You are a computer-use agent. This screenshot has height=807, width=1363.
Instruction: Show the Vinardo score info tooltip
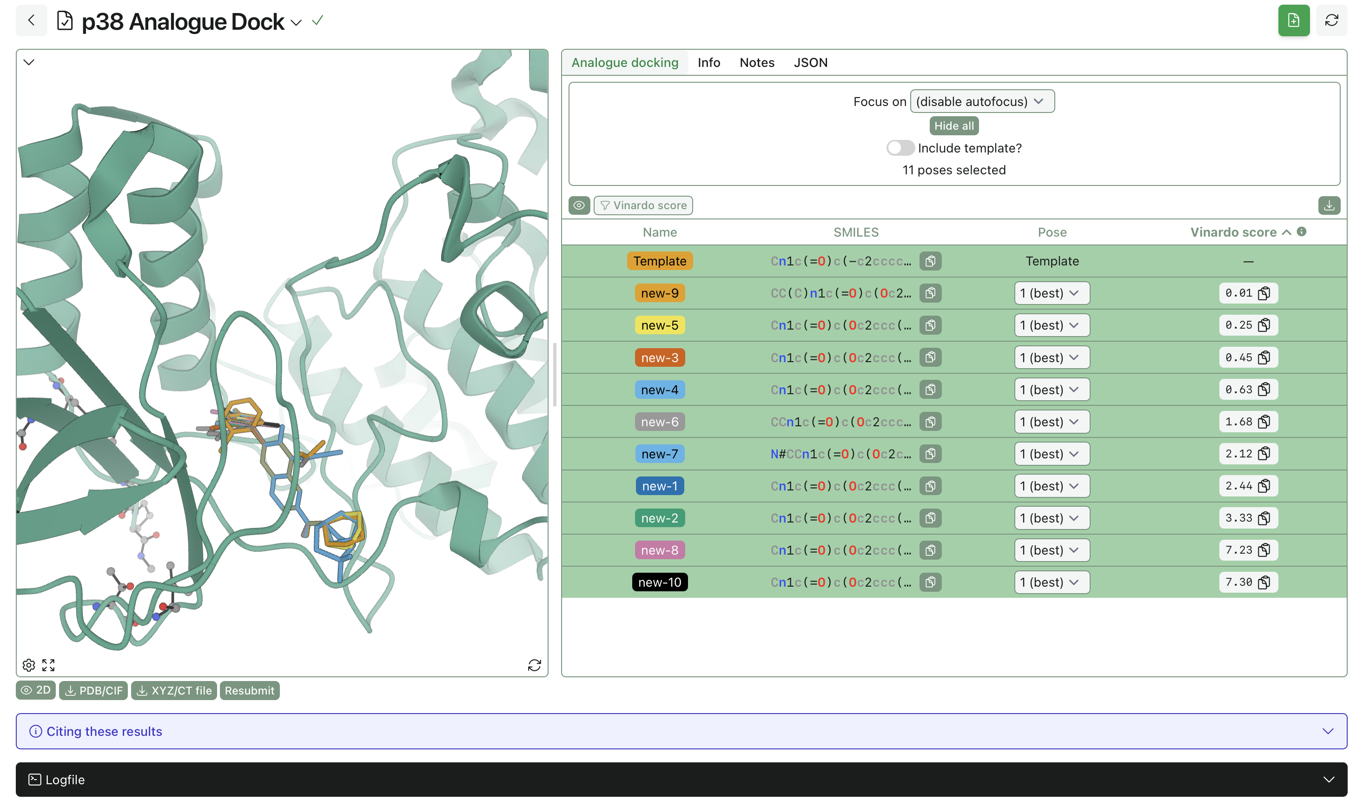[x=1301, y=232]
